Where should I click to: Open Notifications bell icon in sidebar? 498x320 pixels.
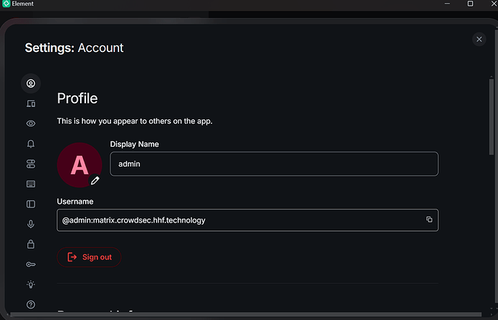click(31, 144)
